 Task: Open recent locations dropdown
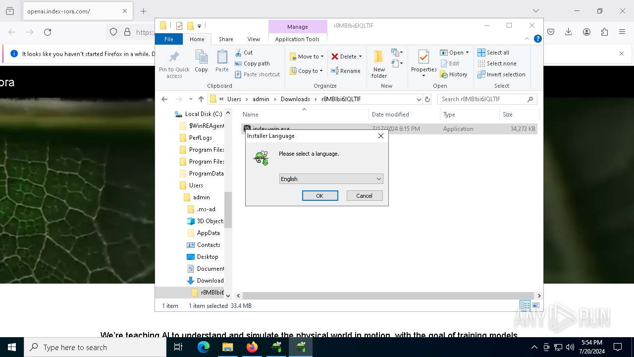click(191, 99)
